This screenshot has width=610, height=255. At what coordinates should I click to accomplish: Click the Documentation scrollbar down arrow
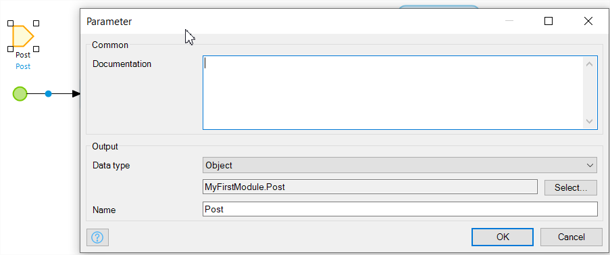[x=589, y=121]
